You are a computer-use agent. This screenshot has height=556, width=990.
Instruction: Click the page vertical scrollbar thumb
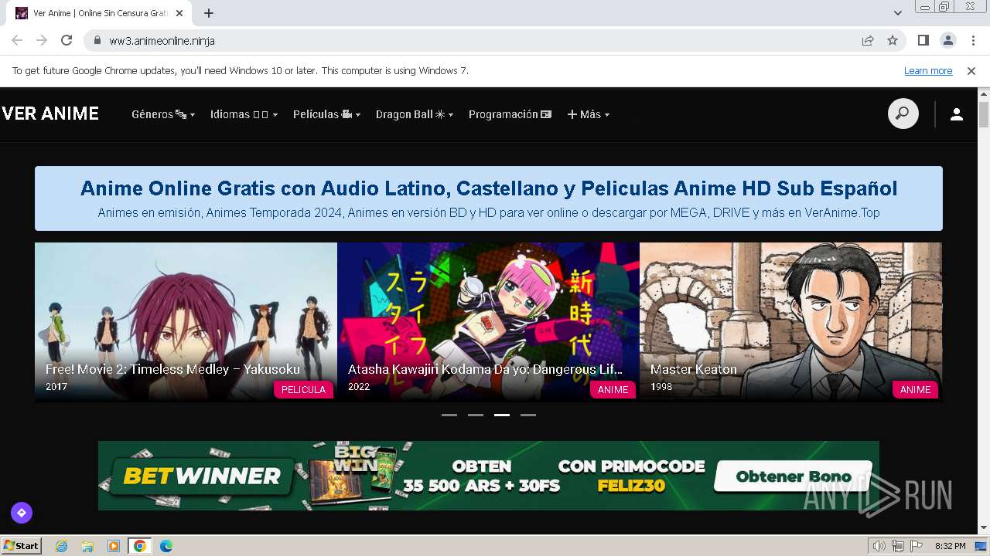coord(984,114)
